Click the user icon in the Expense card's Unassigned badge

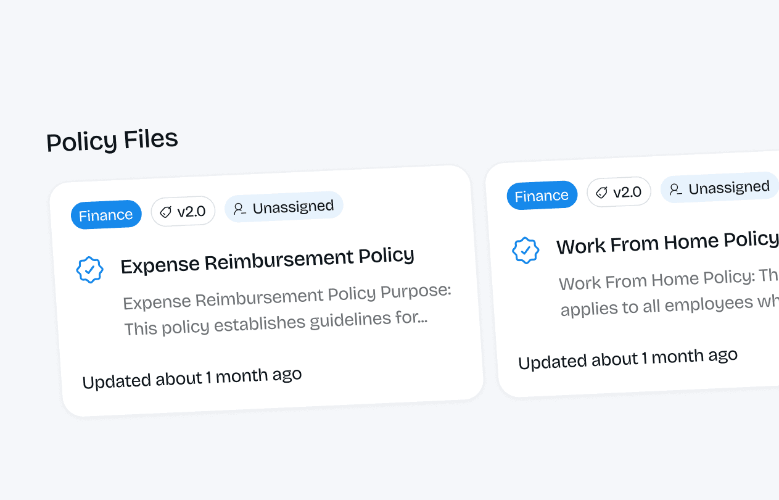click(x=240, y=209)
